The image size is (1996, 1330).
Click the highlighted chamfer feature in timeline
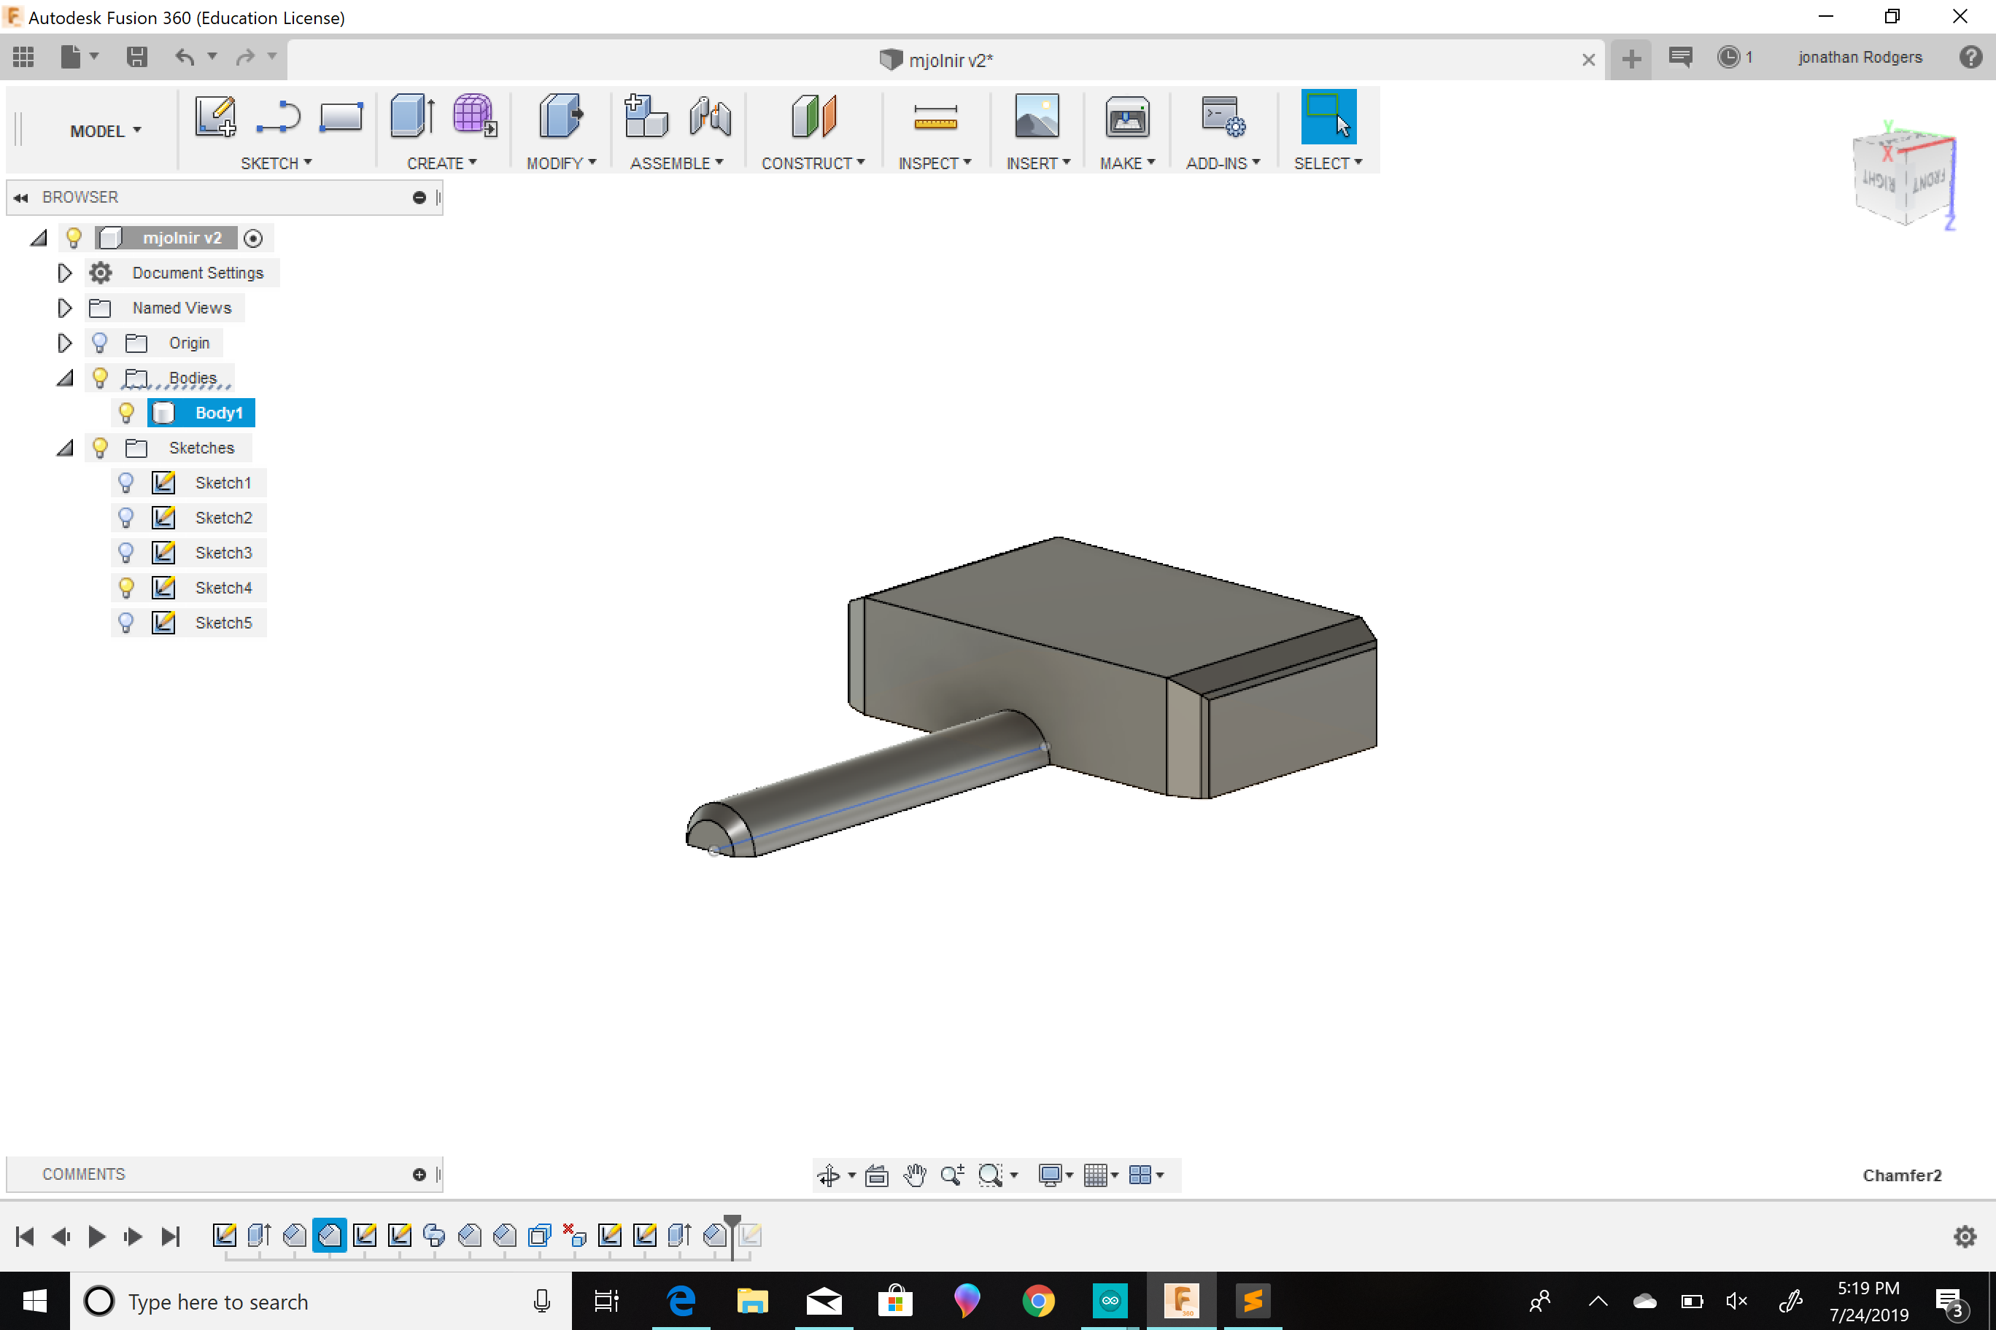(329, 1235)
